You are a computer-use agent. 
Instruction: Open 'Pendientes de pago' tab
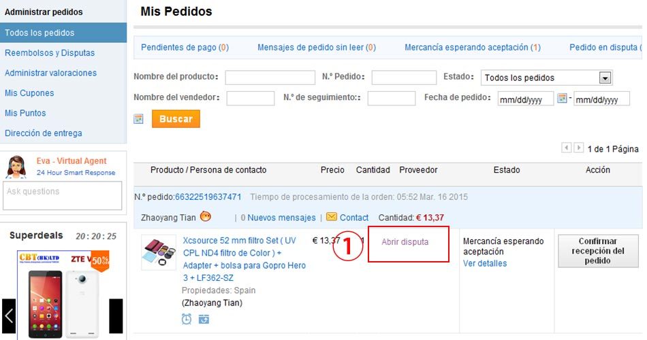[185, 48]
